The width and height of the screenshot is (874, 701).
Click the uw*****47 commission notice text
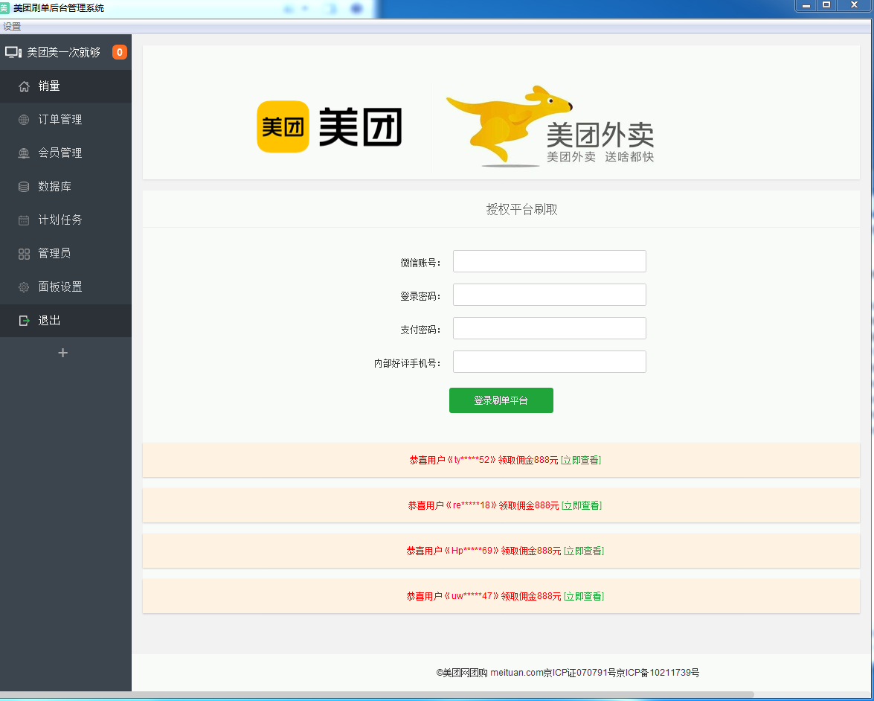(483, 595)
